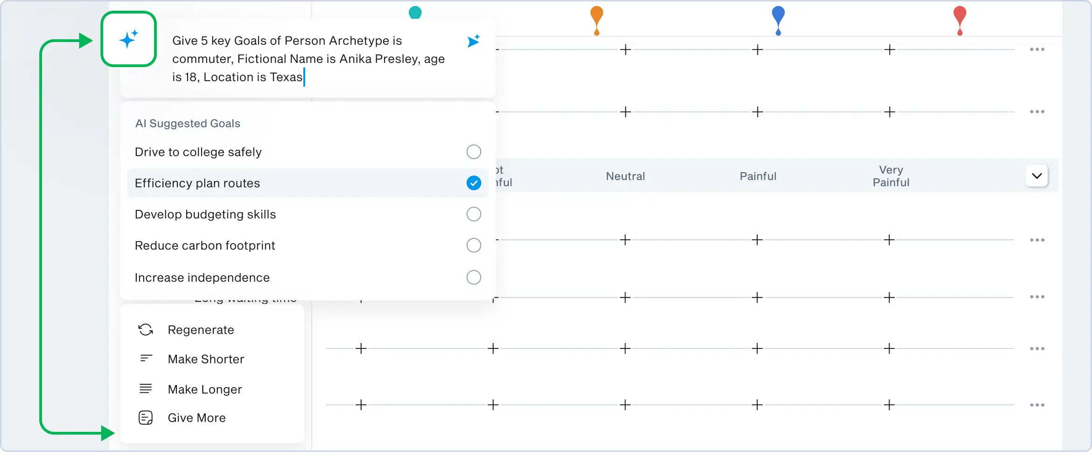Select the Reduce carbon footprint option
Viewport: 1092px width, 452px height.
coord(473,245)
